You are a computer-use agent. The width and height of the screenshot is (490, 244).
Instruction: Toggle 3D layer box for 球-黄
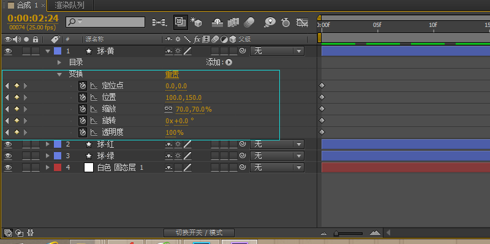233,51
